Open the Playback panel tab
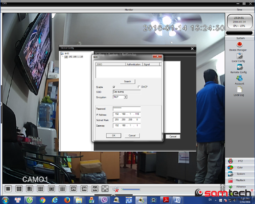This screenshot has width=255, height=204. (241, 180)
